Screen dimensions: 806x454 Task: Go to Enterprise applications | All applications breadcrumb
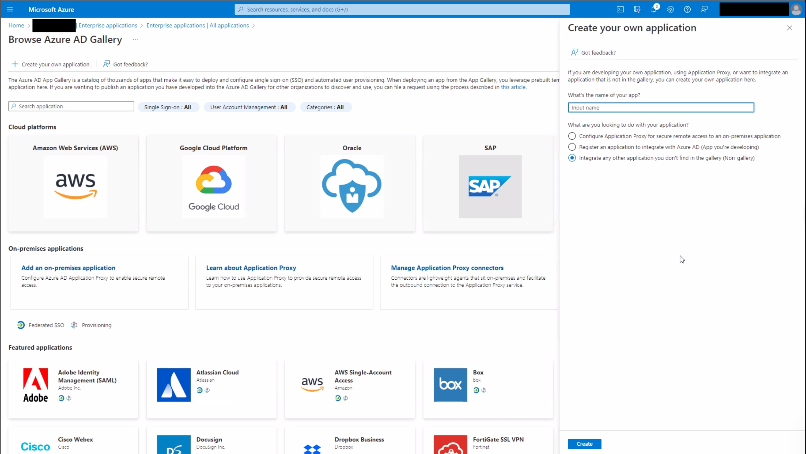[197, 25]
